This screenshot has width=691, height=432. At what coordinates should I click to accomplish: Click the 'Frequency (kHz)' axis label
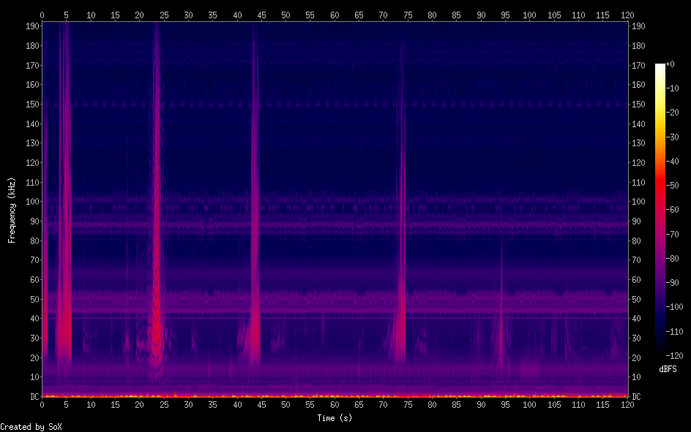pos(12,209)
